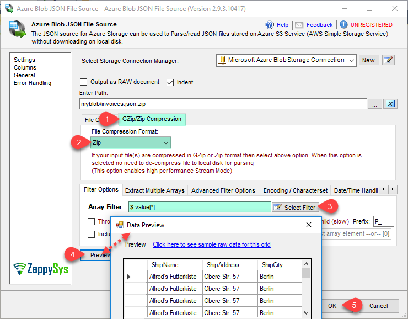Click the blue info icon
408x319 pixels.
point(343,25)
